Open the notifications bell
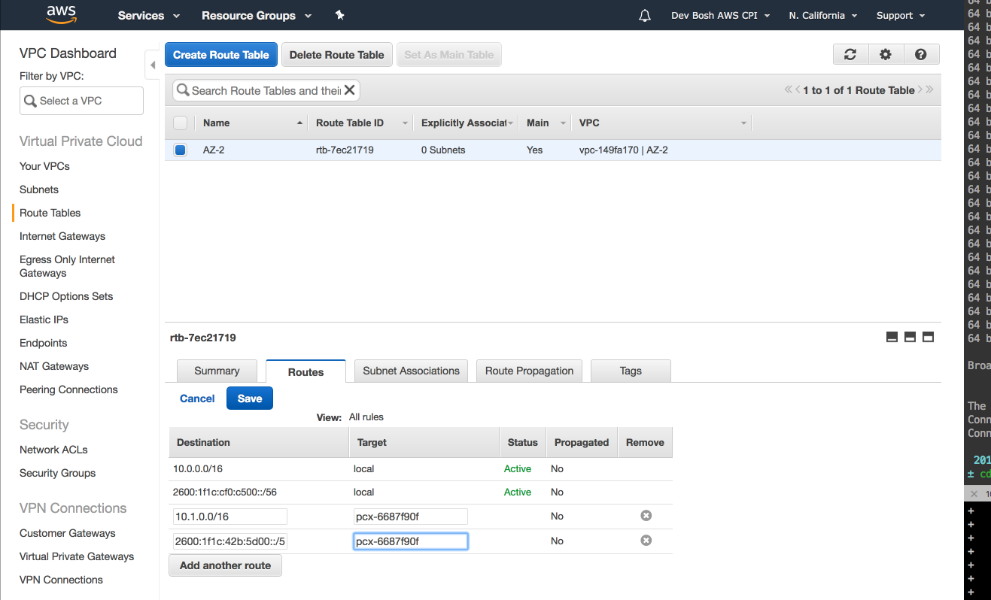This screenshot has height=600, width=991. pos(645,16)
